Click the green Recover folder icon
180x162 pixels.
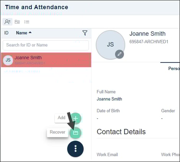[x=75, y=133]
